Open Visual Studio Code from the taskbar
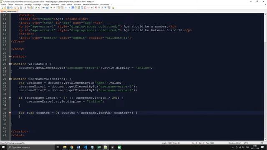The width and height of the screenshot is (267, 150). [85, 147]
